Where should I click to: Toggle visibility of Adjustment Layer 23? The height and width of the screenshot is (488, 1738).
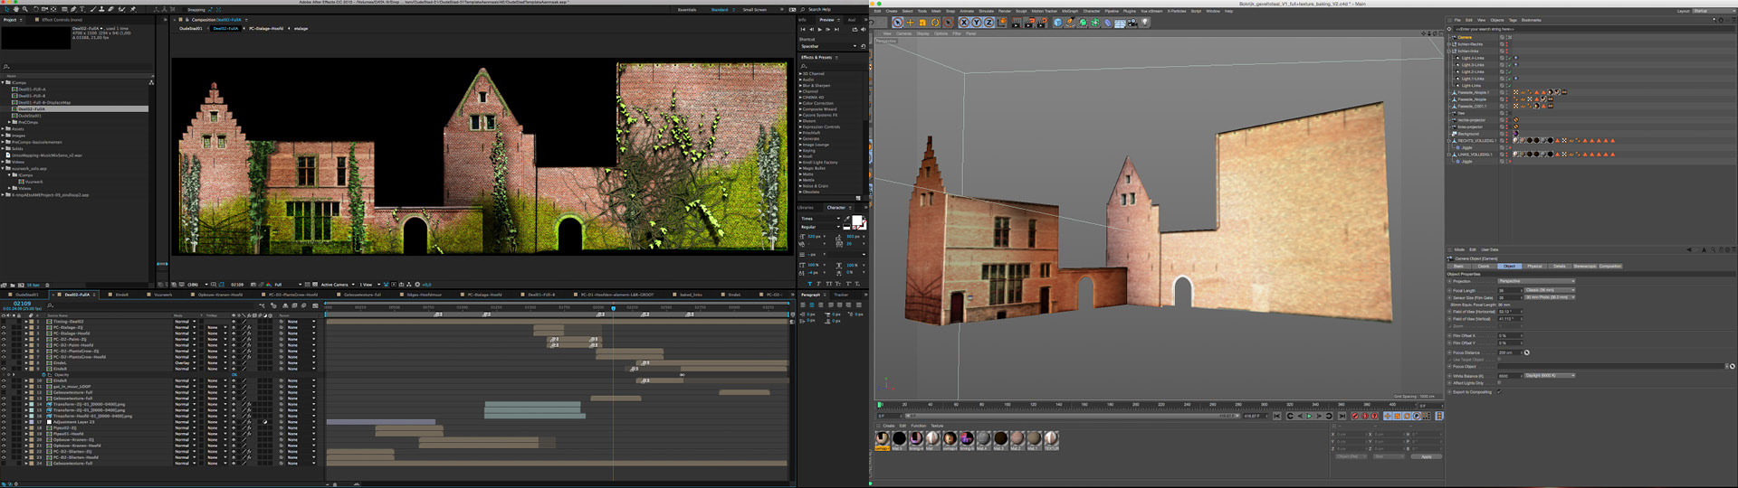4,422
